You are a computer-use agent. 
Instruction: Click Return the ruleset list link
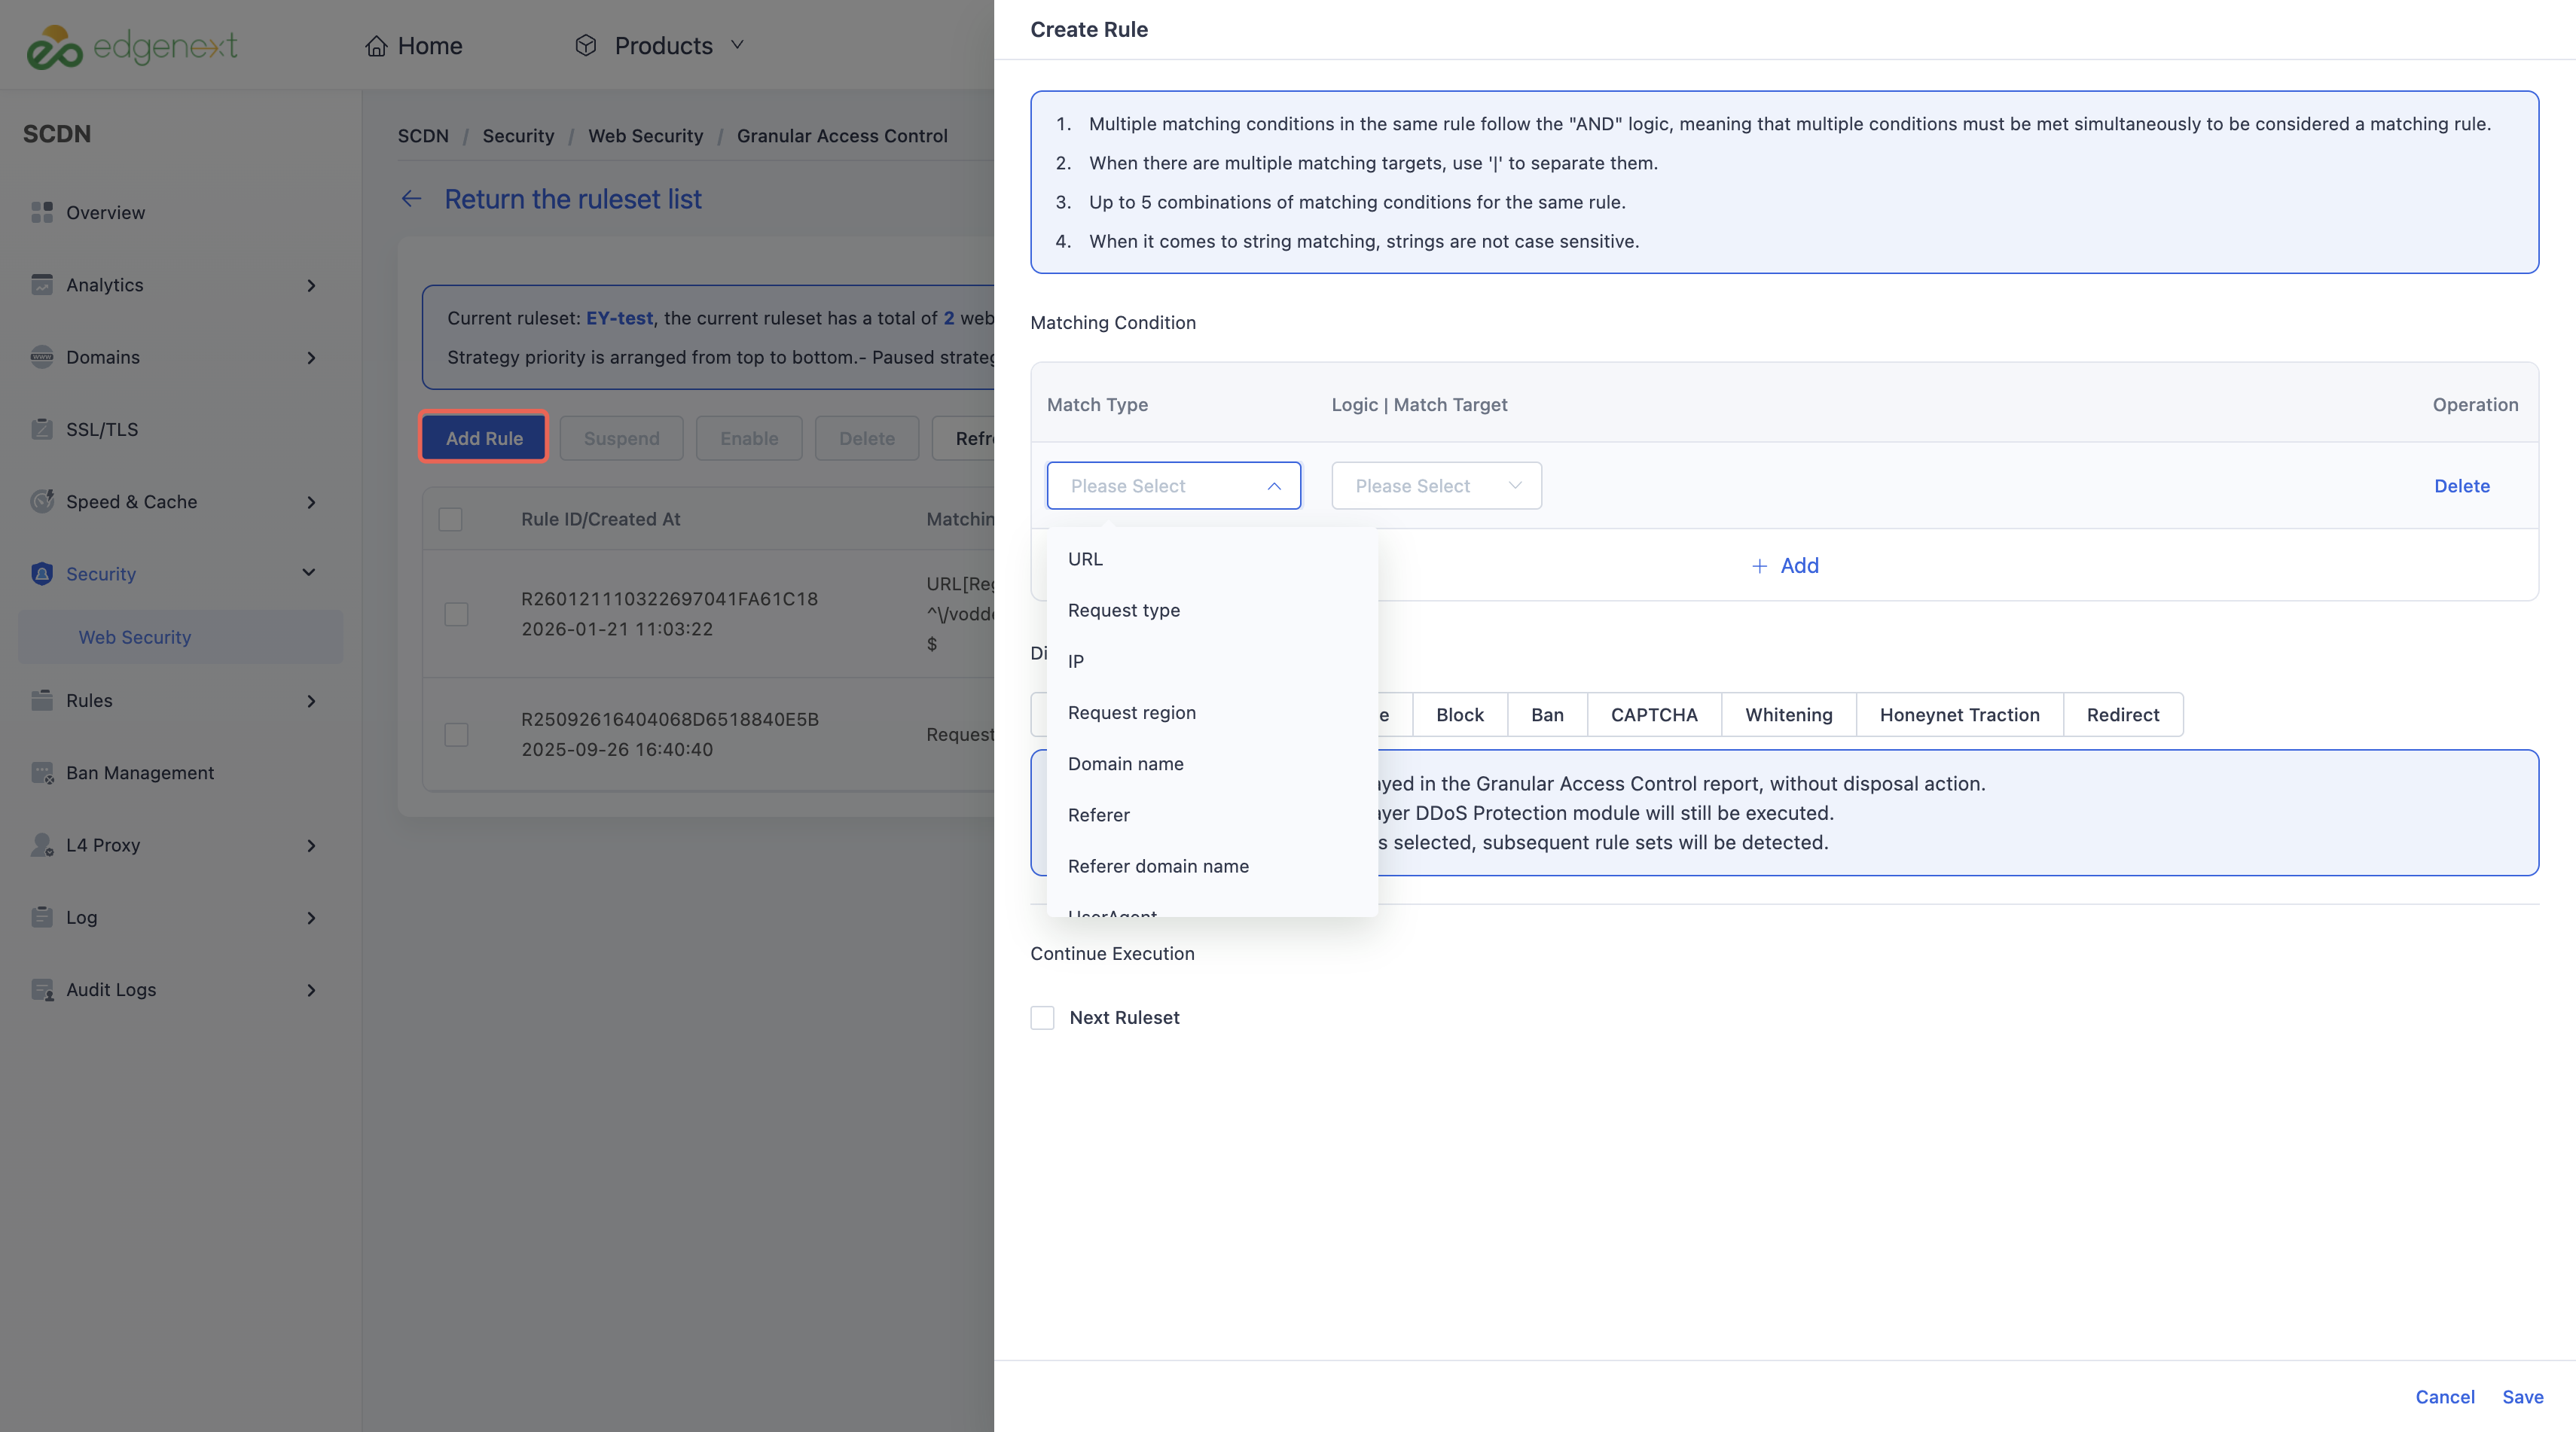(573, 199)
